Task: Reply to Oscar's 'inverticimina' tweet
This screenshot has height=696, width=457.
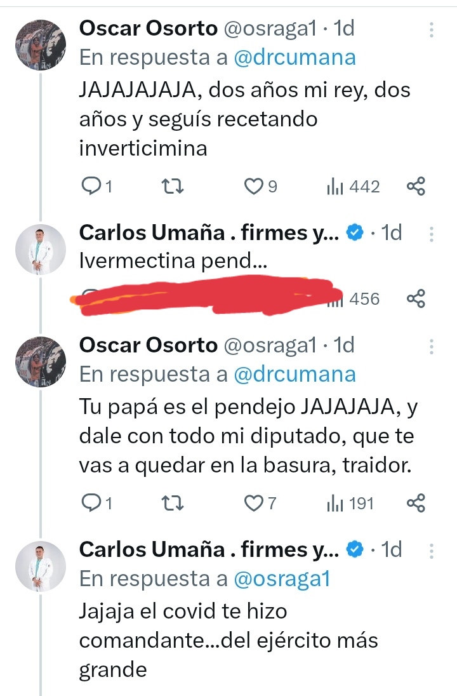Action: tap(93, 186)
